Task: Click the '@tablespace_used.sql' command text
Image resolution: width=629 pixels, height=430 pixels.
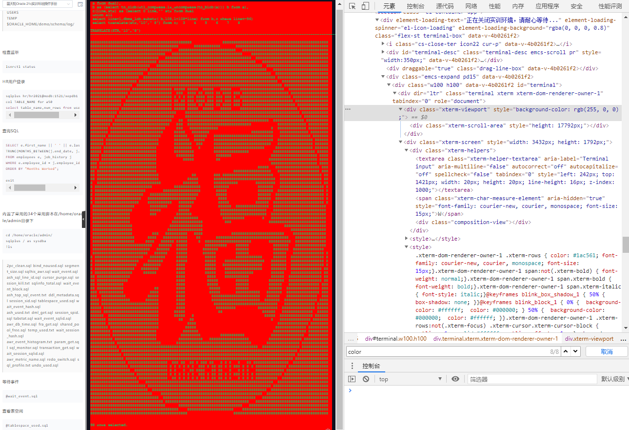Action: tap(27, 426)
